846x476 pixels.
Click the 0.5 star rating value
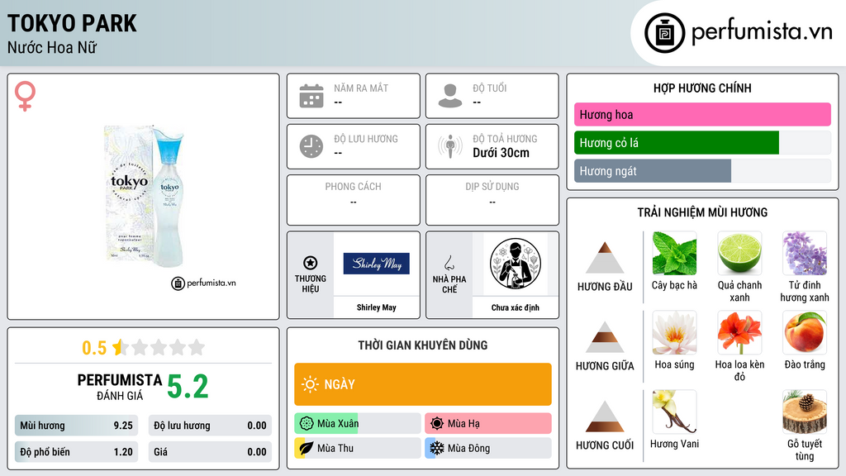(94, 348)
